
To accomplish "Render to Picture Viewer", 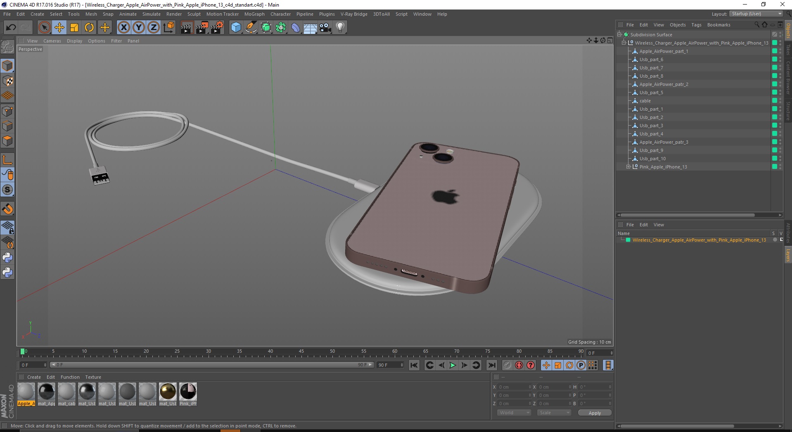I will click(202, 28).
